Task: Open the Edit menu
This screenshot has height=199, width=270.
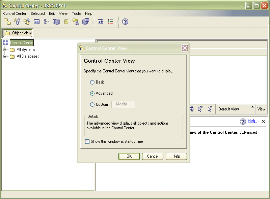Action: pyautogui.click(x=52, y=13)
